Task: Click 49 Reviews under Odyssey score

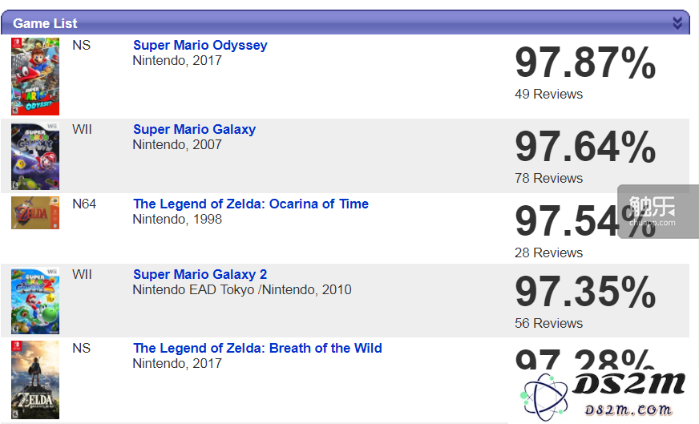Action: click(x=549, y=94)
